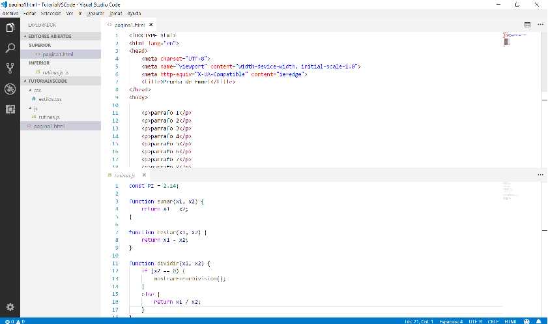548x324 pixels.
Task: Click the UTF-8 encoding indicator
Action: (x=475, y=321)
